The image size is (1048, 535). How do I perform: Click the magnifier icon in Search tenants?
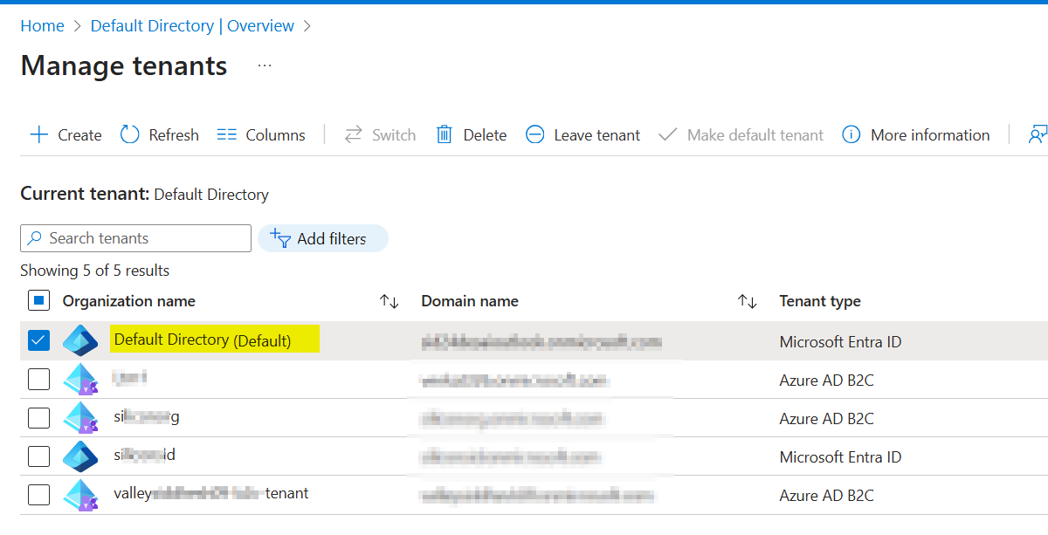[x=35, y=238]
